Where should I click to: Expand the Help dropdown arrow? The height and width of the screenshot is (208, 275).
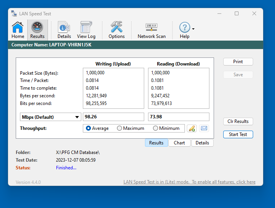(193, 29)
